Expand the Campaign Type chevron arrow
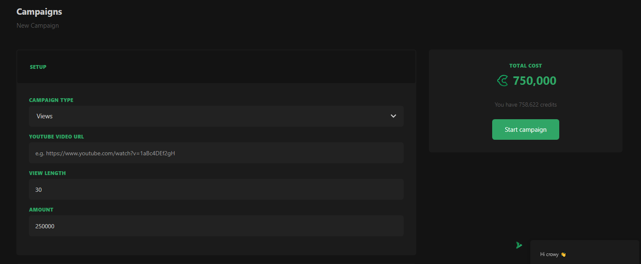 pyautogui.click(x=393, y=116)
